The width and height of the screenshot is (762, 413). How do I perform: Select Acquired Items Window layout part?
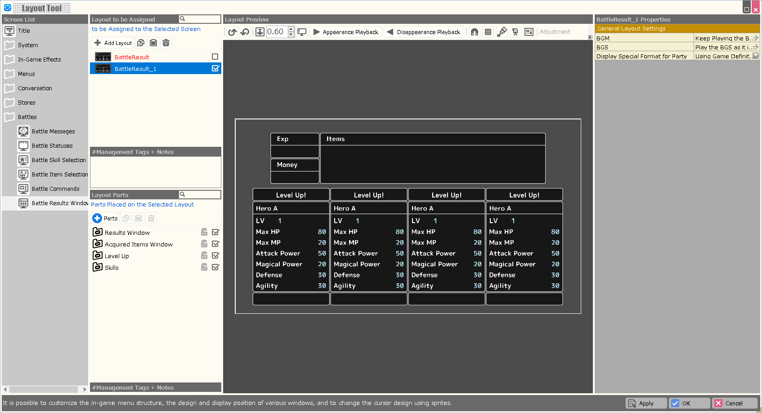pos(139,244)
